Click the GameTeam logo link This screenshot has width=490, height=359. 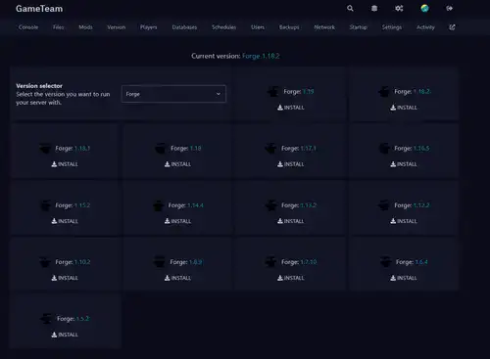pos(39,9)
